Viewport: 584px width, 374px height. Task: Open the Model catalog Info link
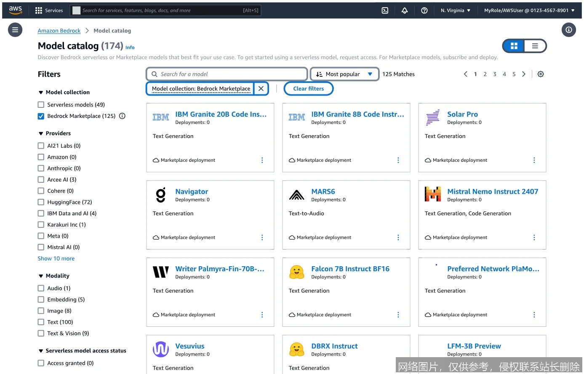[x=130, y=48]
